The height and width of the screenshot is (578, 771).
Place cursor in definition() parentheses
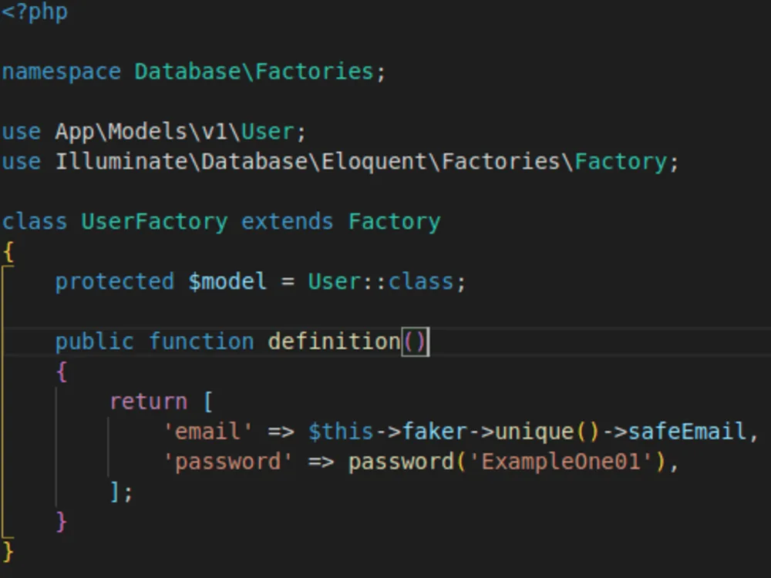pos(415,341)
